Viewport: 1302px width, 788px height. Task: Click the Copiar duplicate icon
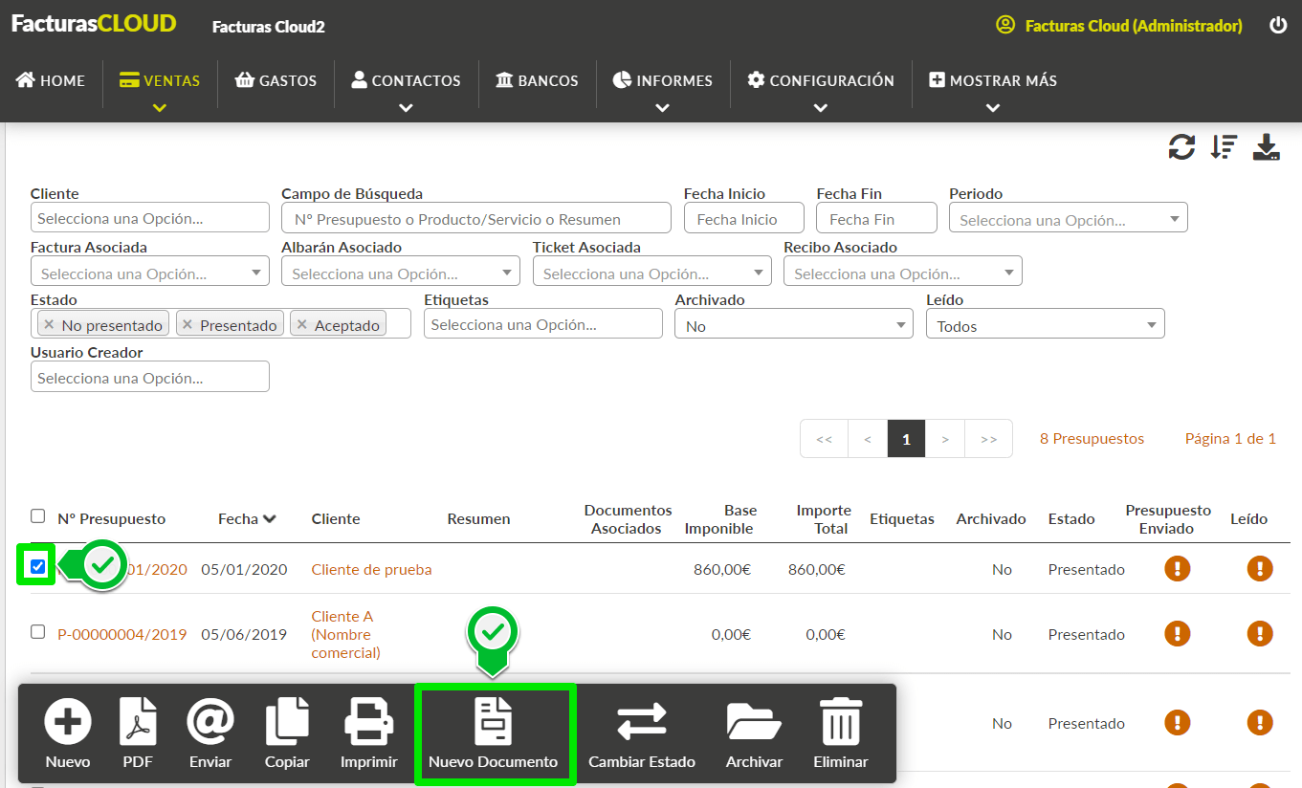287,722
